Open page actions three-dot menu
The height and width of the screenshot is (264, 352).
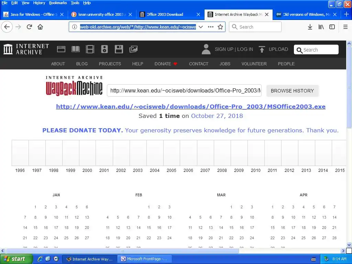(x=211, y=27)
